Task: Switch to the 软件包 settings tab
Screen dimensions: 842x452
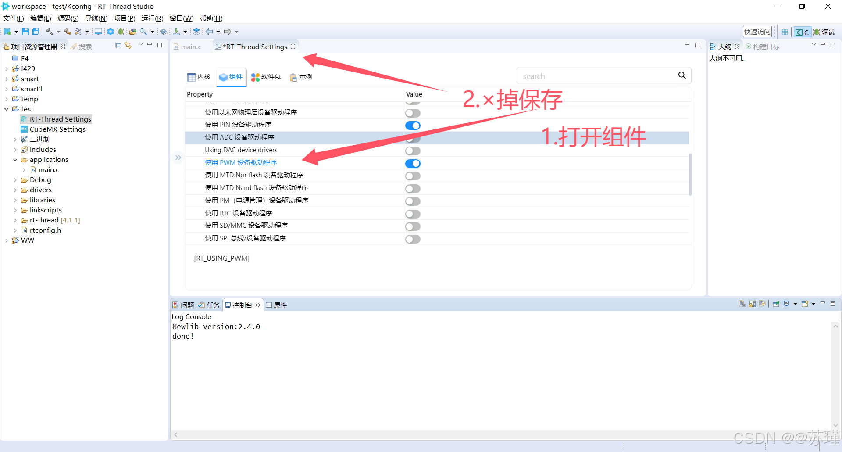Action: (x=266, y=77)
